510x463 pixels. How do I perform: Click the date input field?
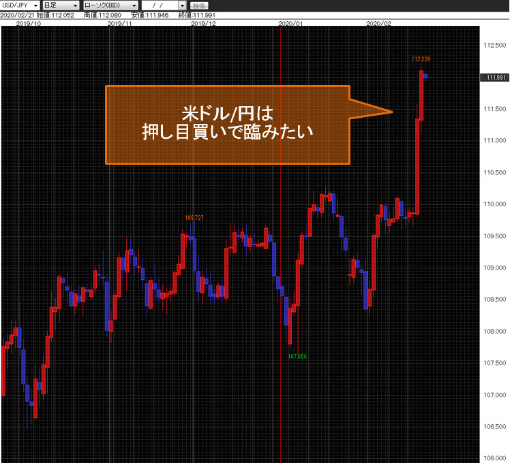tap(160, 5)
